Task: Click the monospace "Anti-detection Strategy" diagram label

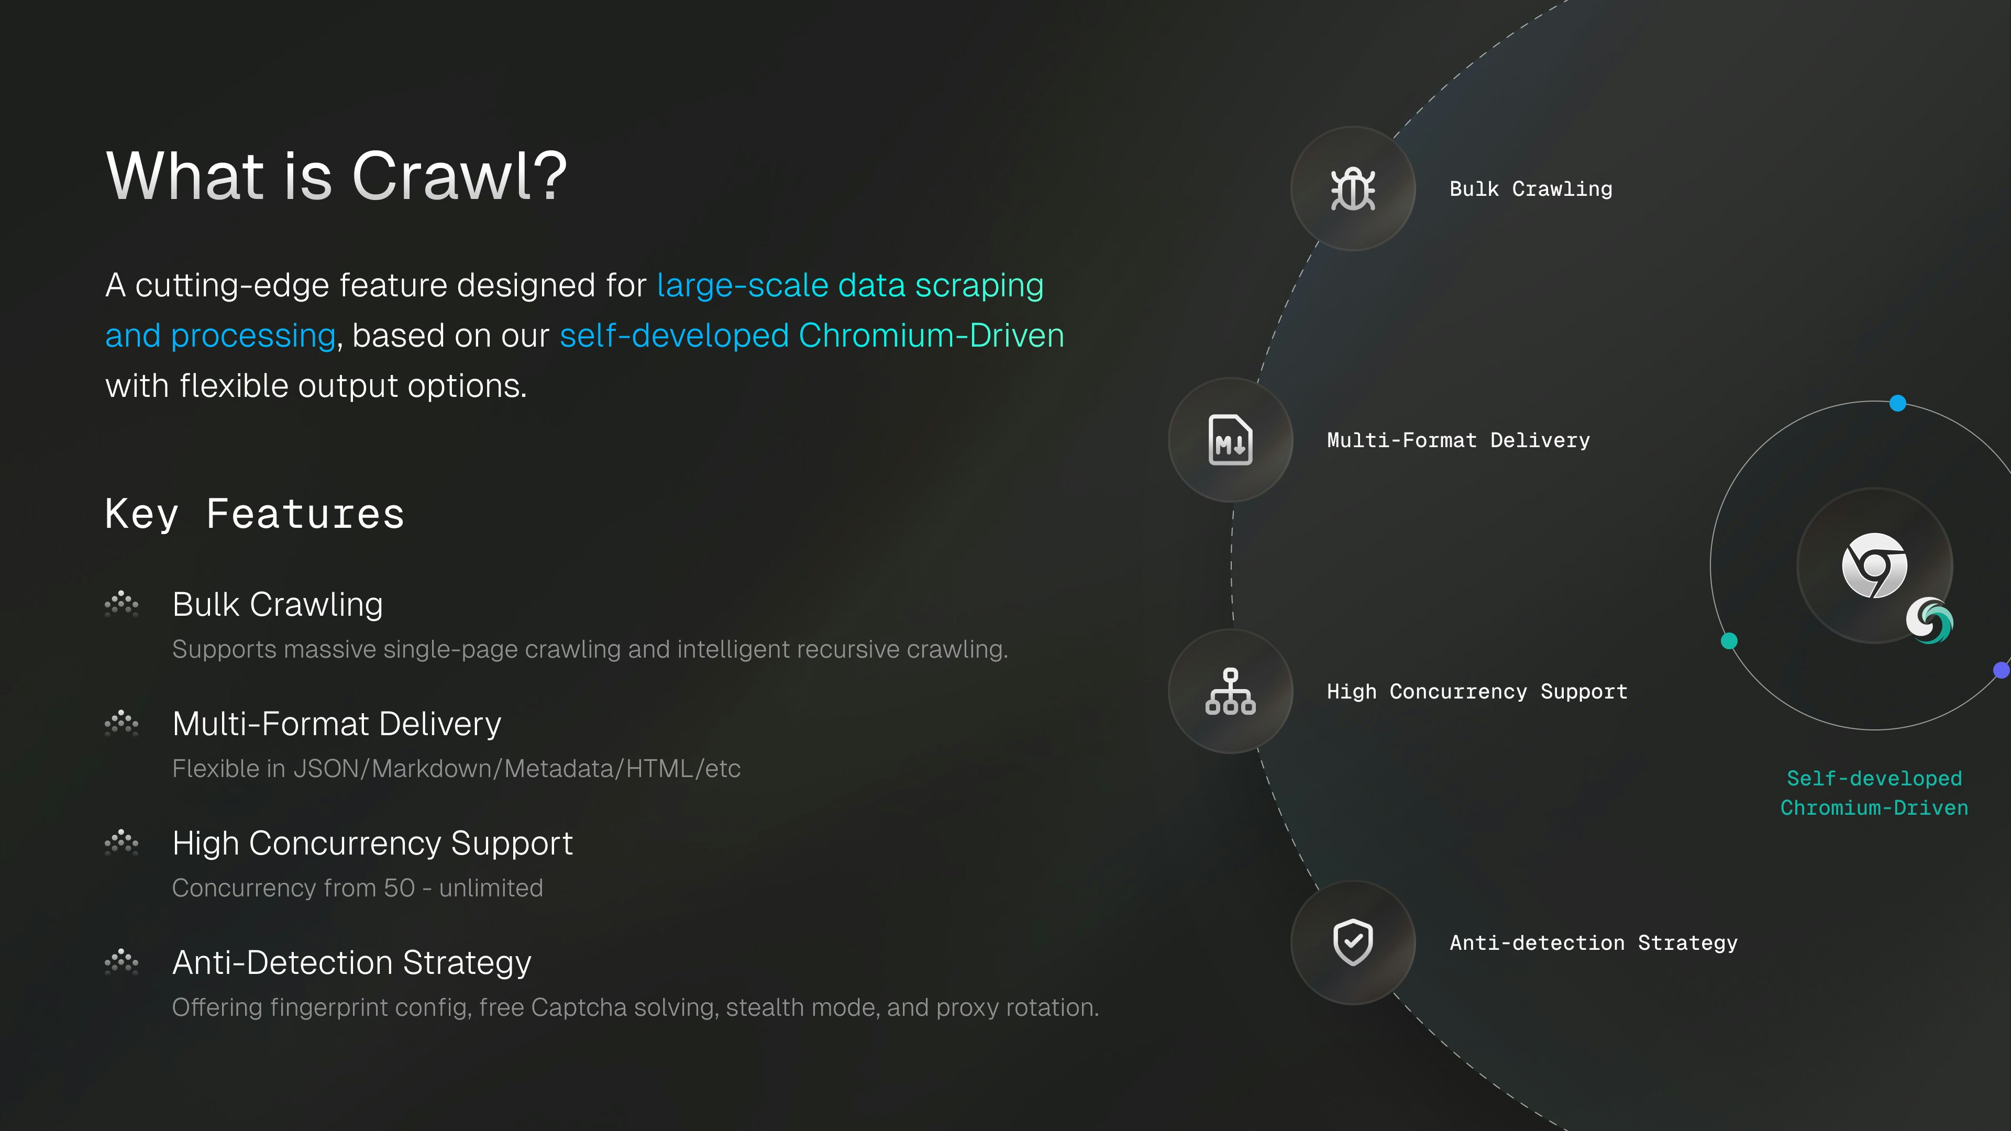Action: (x=1593, y=944)
